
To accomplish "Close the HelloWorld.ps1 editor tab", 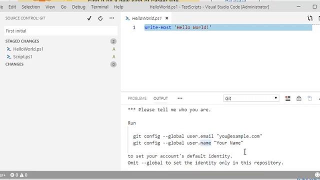I will tap(166, 18).
